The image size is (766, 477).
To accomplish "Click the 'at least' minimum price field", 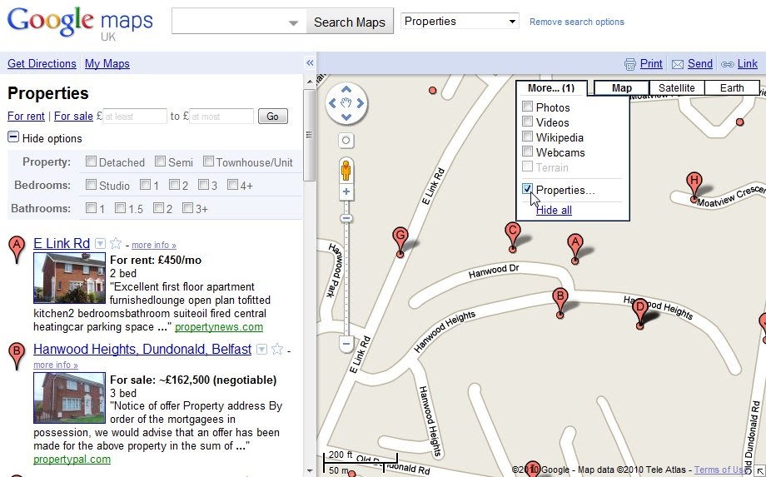I will coord(135,117).
